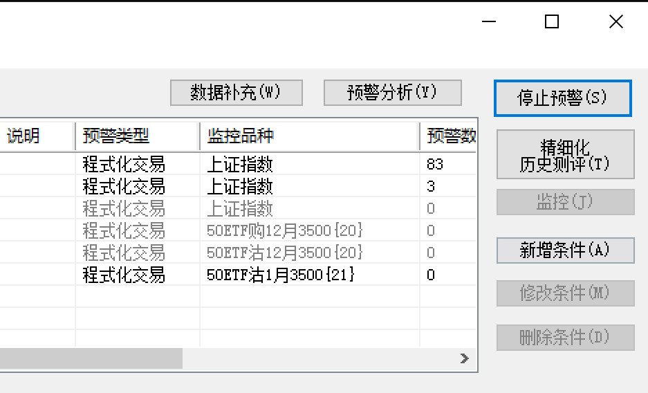Click the 预警数 column header
Screen dimensions: 648x393
pyautogui.click(x=449, y=136)
